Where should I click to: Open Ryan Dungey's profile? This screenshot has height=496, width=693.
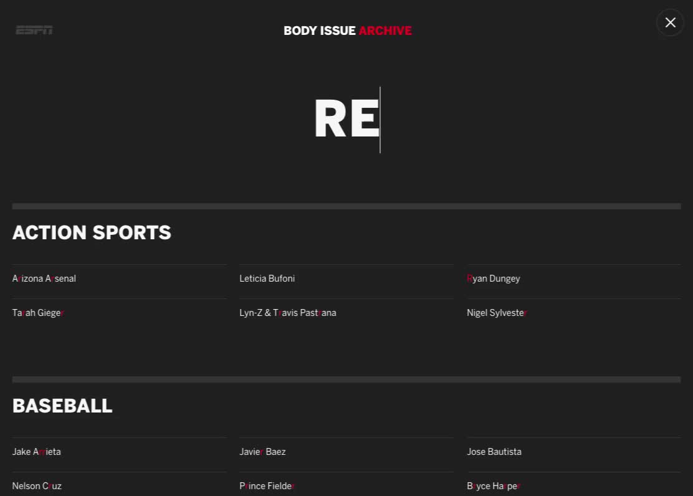pos(493,279)
